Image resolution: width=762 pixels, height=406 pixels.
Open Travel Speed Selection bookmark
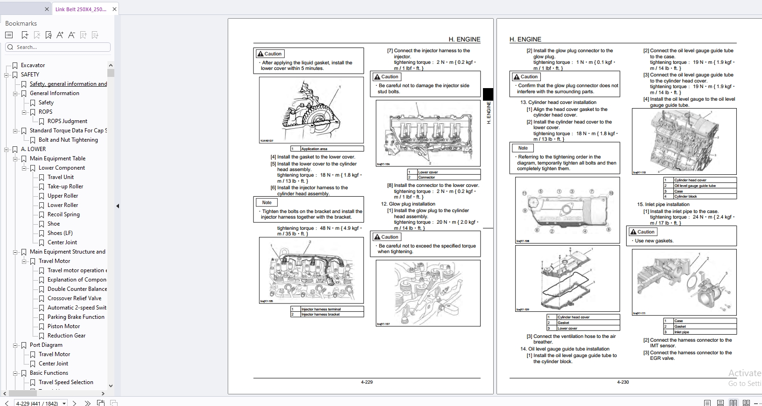point(66,382)
